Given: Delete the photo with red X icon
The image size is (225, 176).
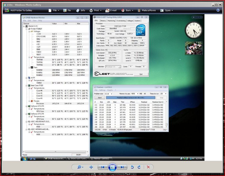Looking at the screenshot, I should (x=148, y=167).
